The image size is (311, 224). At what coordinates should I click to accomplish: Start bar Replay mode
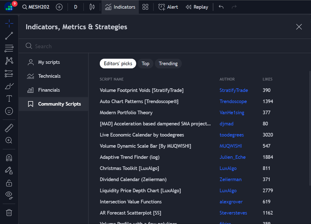[197, 7]
